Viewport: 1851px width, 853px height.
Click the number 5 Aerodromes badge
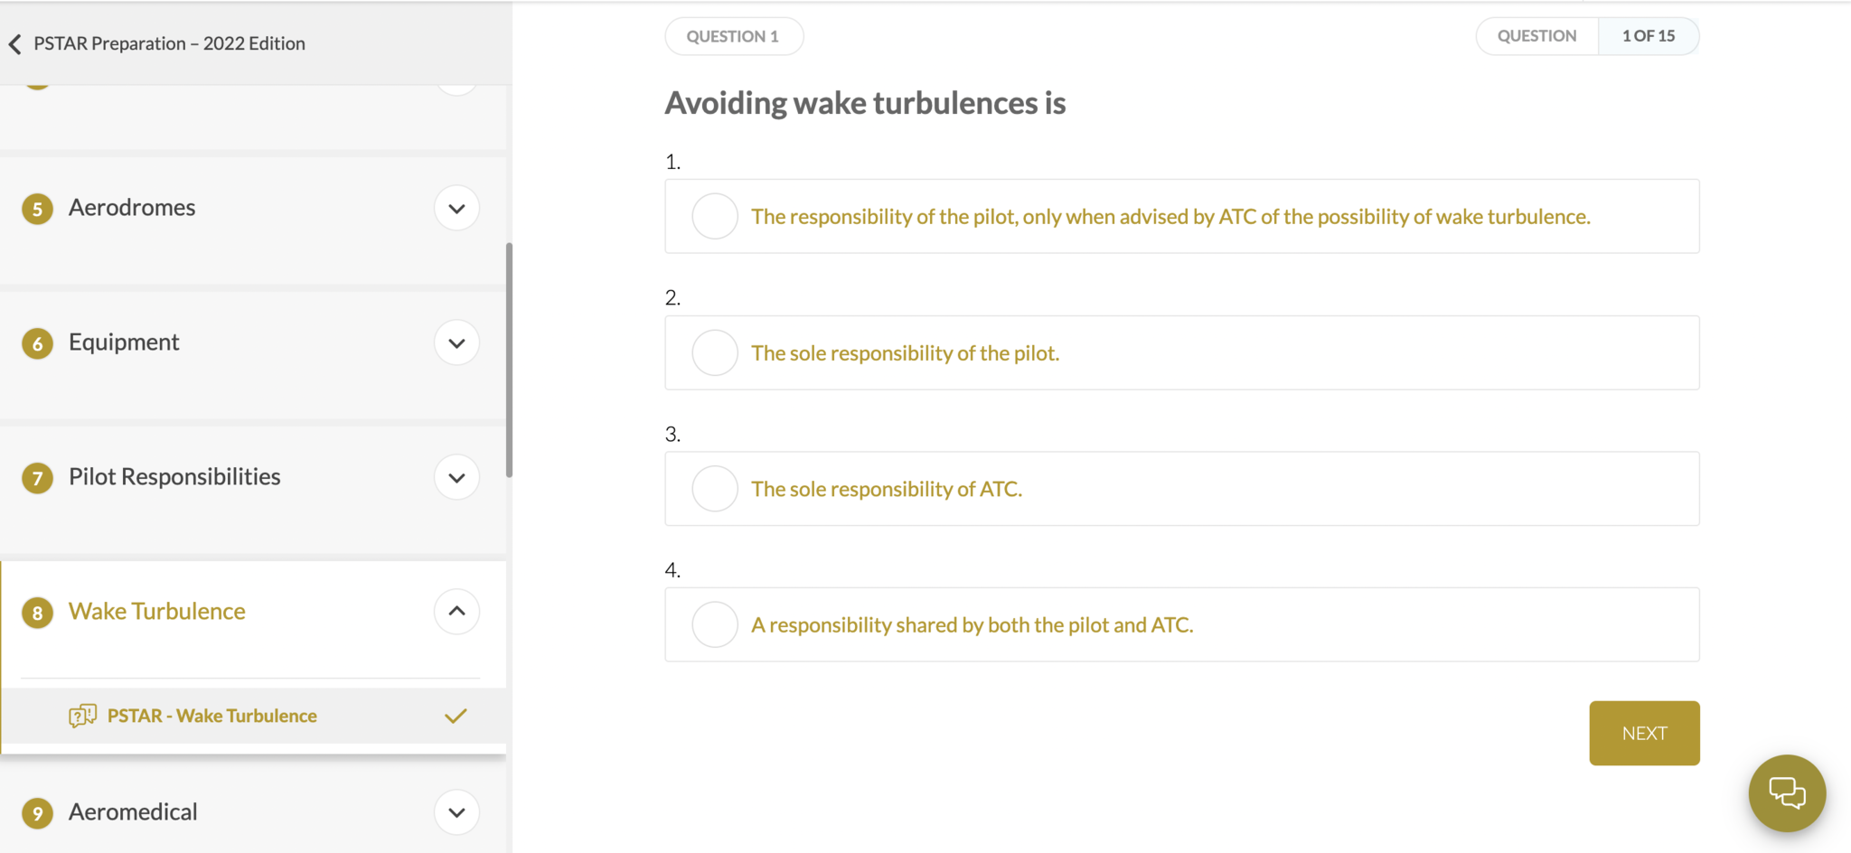37,209
